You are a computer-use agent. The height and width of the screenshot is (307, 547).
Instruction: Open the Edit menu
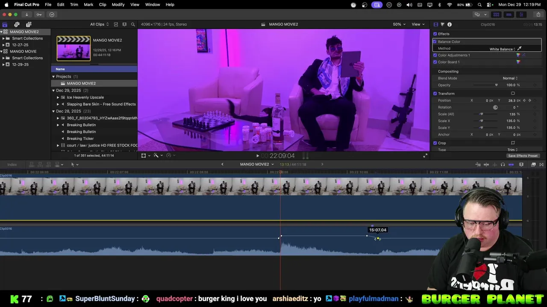click(61, 4)
